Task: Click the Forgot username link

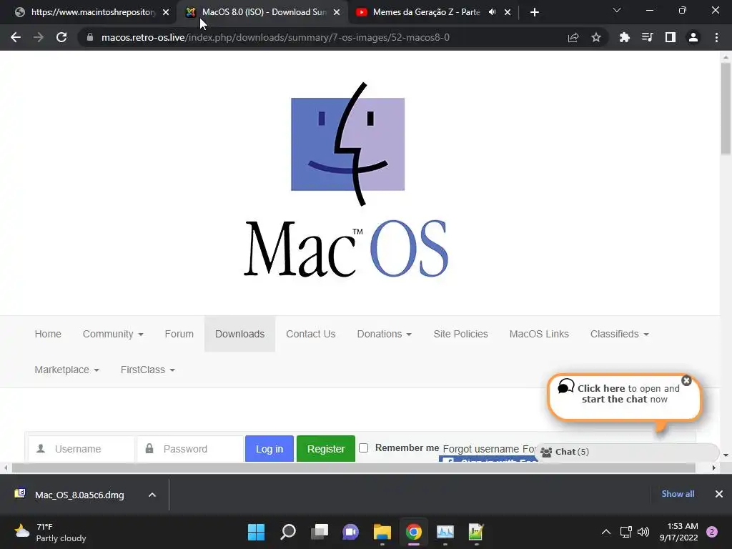Action: [480, 449]
